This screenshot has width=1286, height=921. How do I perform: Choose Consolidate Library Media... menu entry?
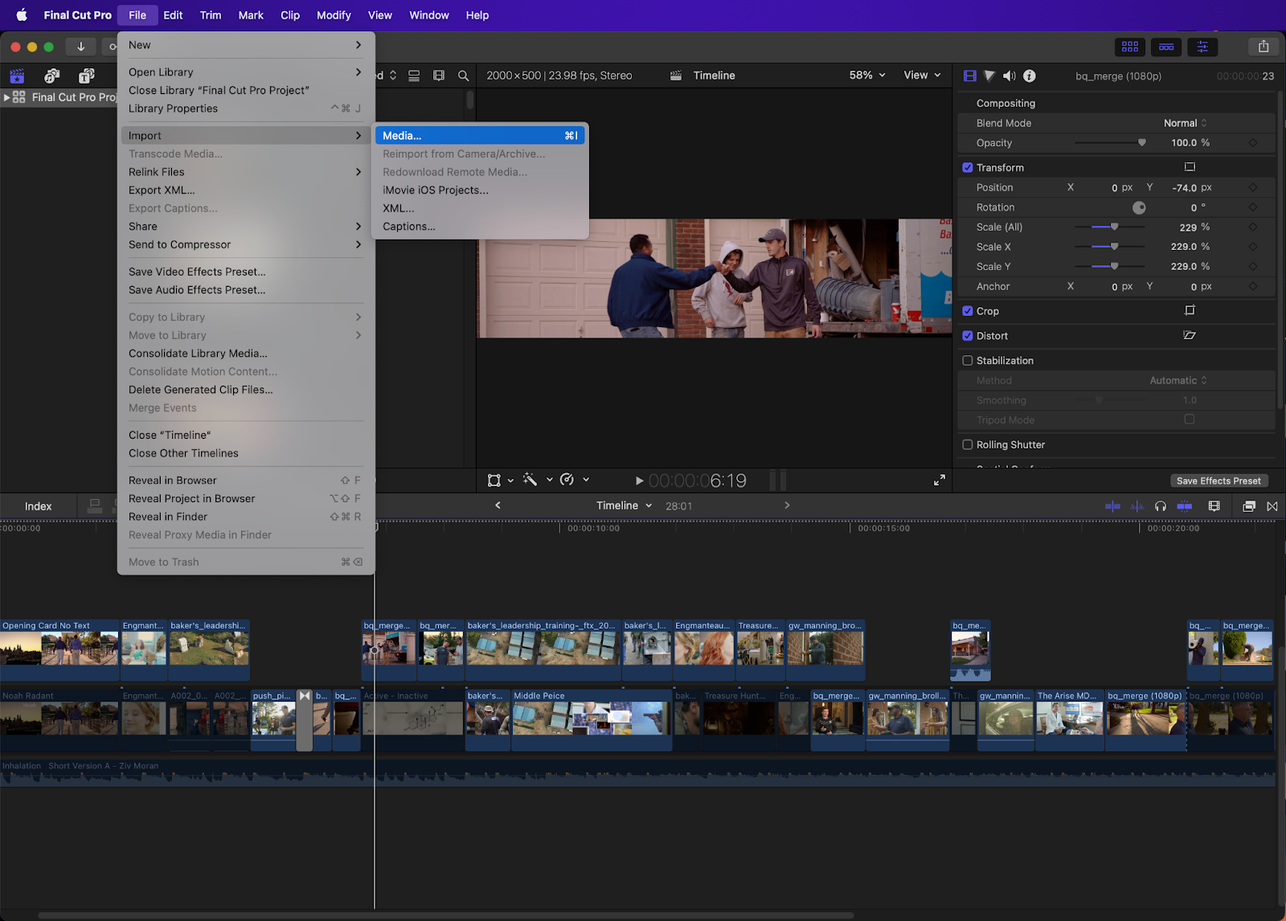pos(246,354)
